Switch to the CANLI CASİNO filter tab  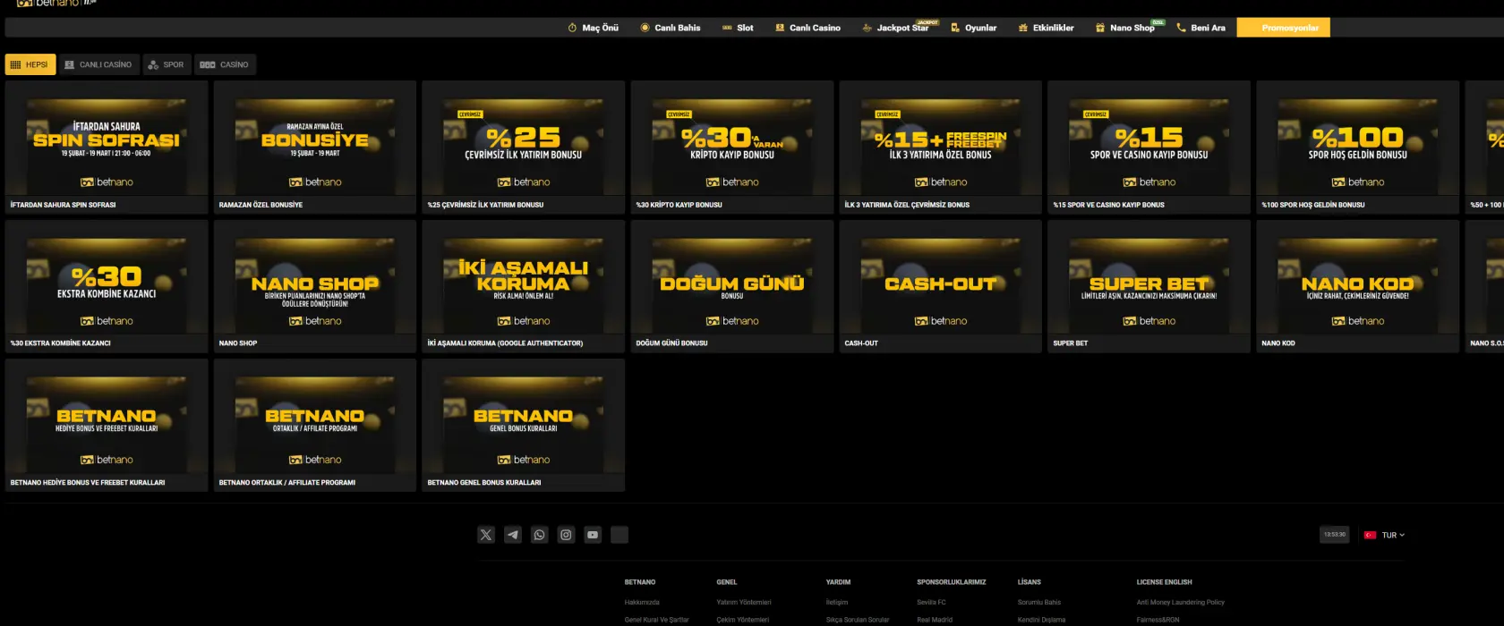(98, 64)
